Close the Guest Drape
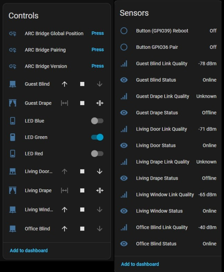 100,103
